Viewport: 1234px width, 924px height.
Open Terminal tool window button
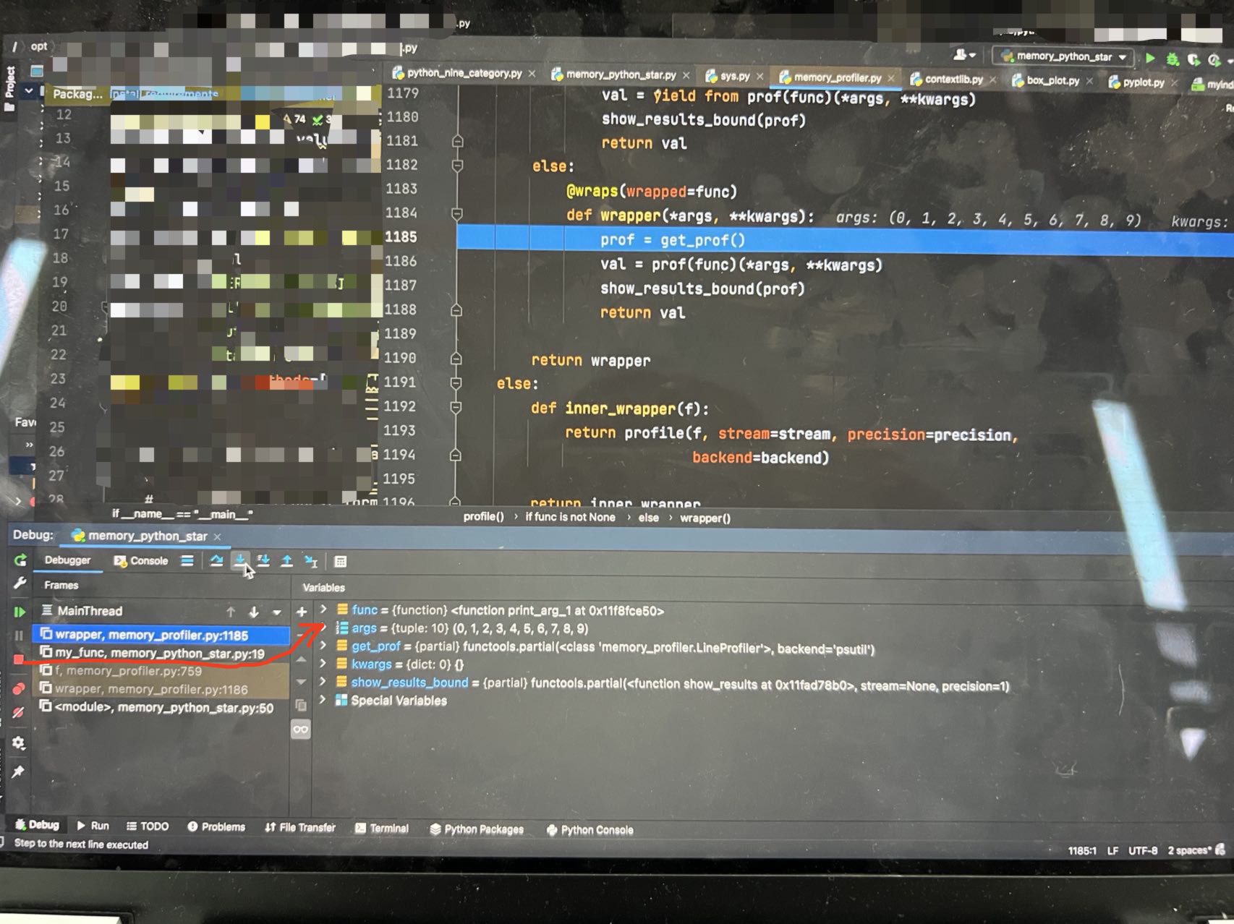(x=382, y=828)
